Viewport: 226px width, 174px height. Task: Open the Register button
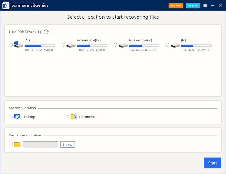pyautogui.click(x=193, y=6)
